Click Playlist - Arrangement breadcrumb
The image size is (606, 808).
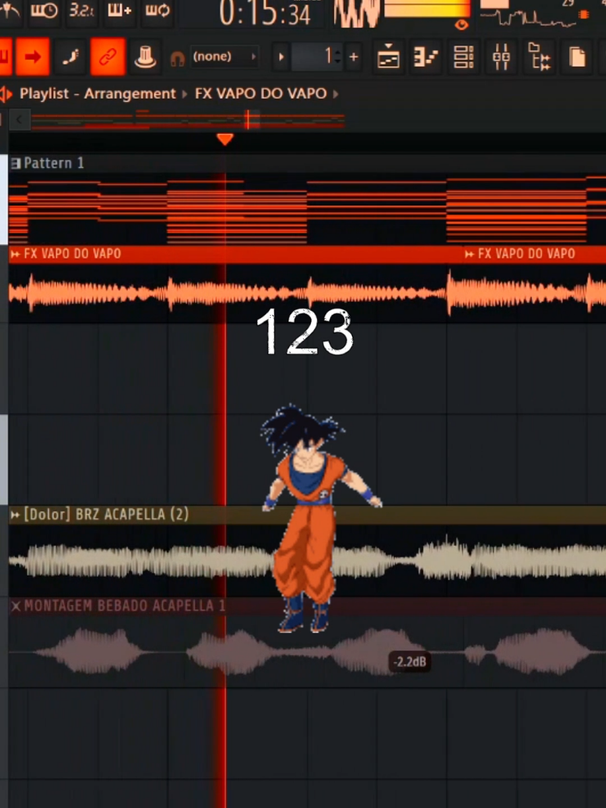(98, 94)
